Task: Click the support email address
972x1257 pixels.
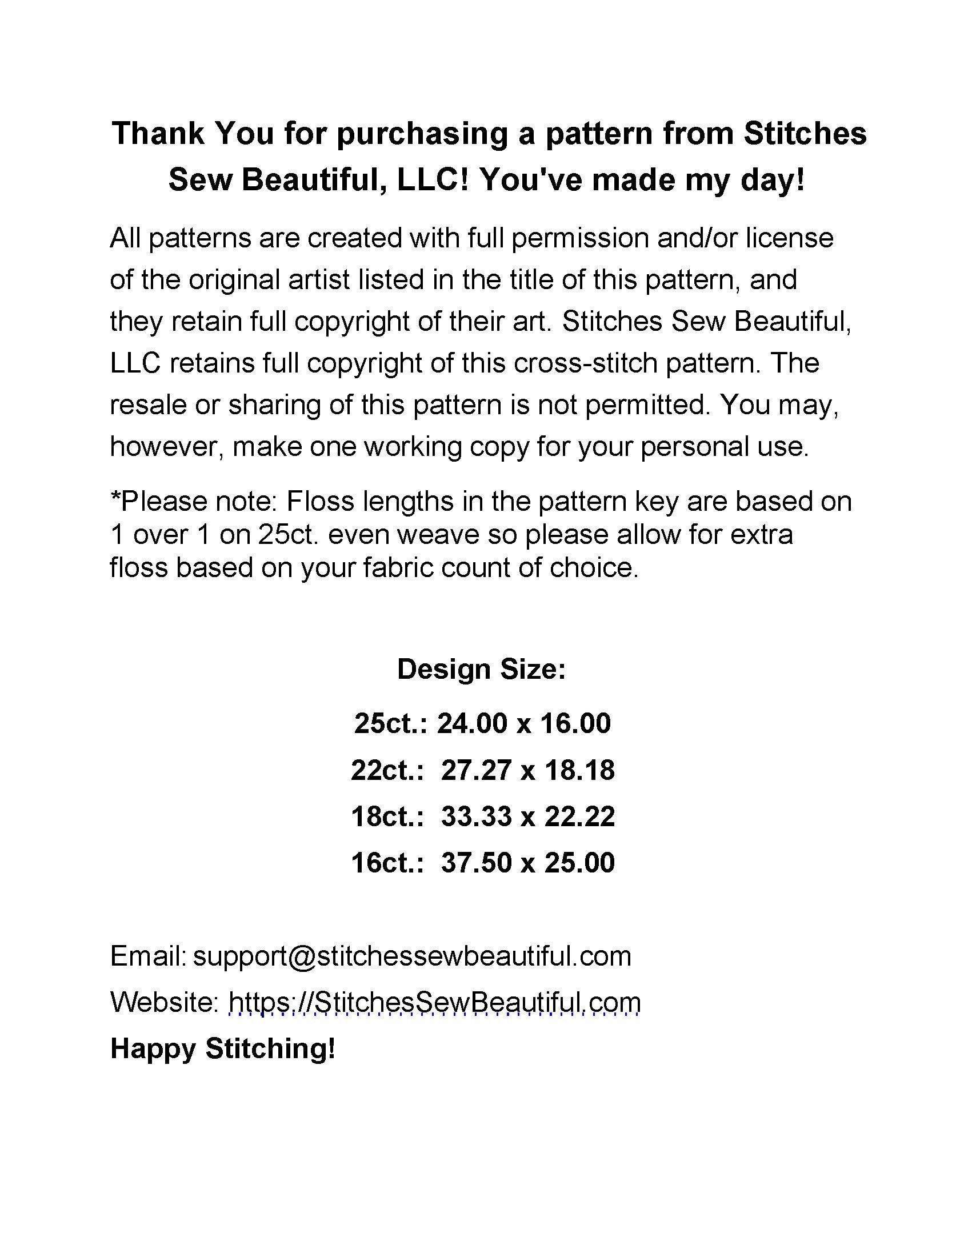Action: click(412, 956)
